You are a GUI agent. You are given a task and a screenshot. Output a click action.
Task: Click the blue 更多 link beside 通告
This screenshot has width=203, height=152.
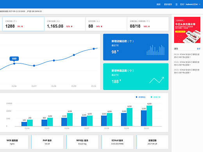[x=199, y=49]
